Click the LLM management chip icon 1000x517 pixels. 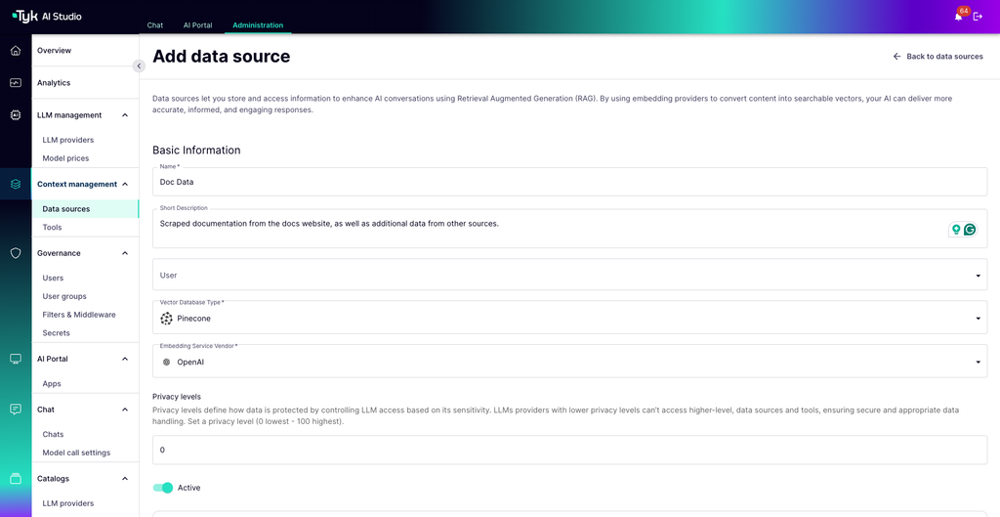(16, 115)
